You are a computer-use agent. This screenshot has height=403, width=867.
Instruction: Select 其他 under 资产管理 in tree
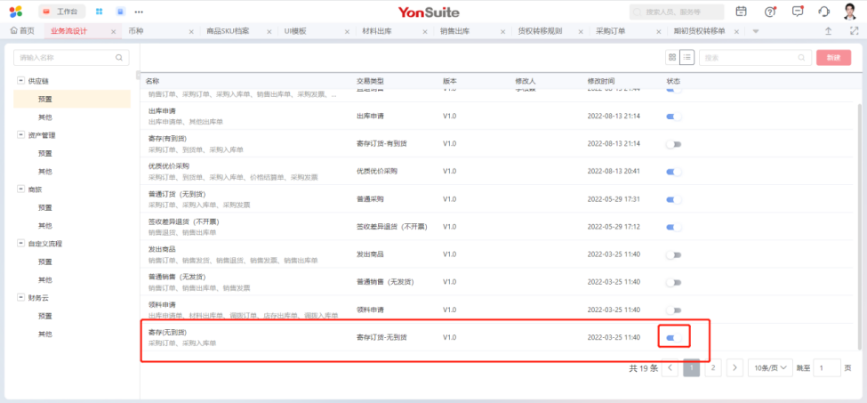(44, 172)
